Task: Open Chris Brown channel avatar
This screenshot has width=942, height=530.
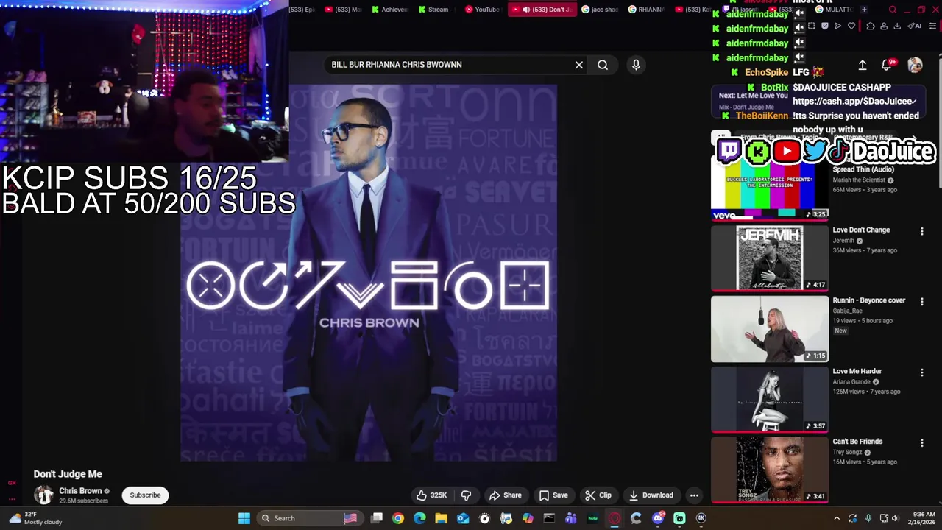Action: pos(44,495)
